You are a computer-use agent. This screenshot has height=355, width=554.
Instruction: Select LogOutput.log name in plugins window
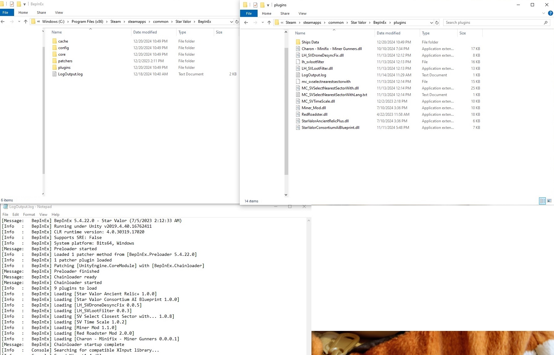pyautogui.click(x=314, y=75)
